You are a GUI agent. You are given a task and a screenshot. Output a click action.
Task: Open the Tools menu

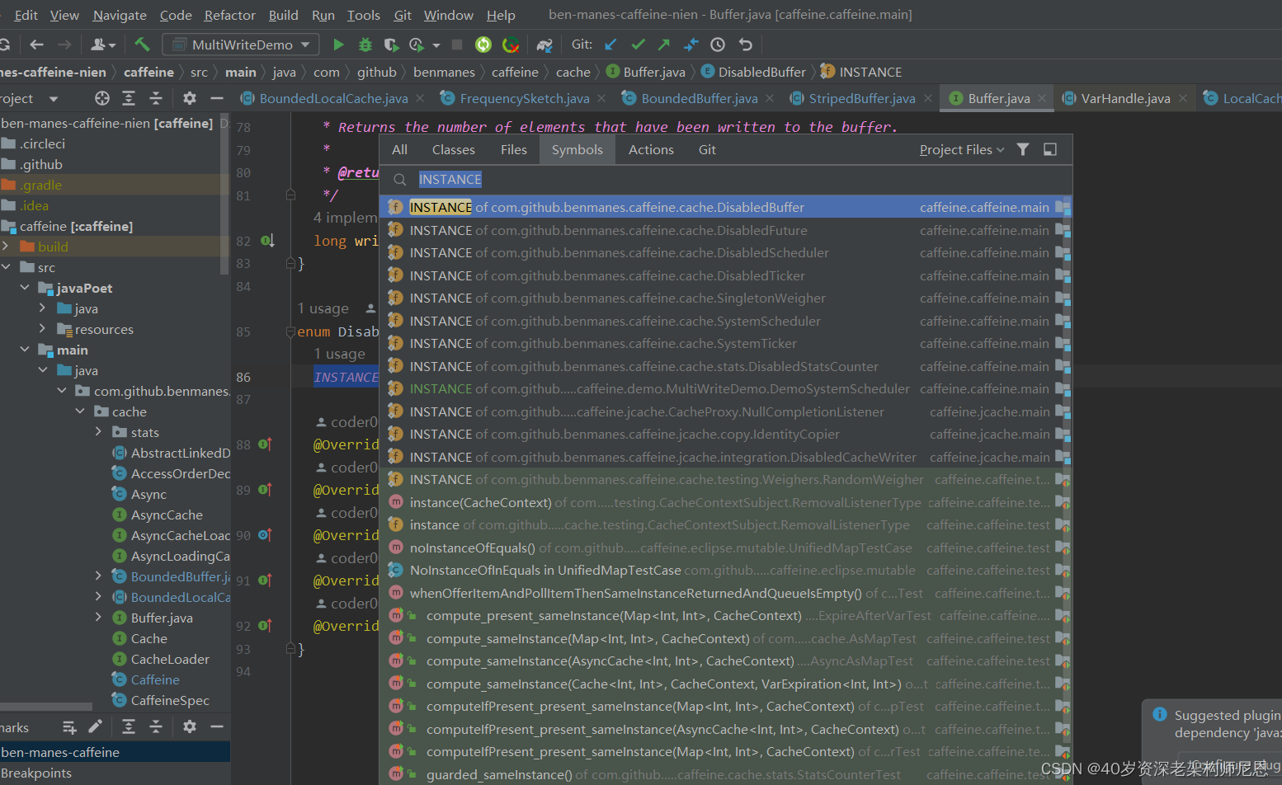(x=364, y=15)
